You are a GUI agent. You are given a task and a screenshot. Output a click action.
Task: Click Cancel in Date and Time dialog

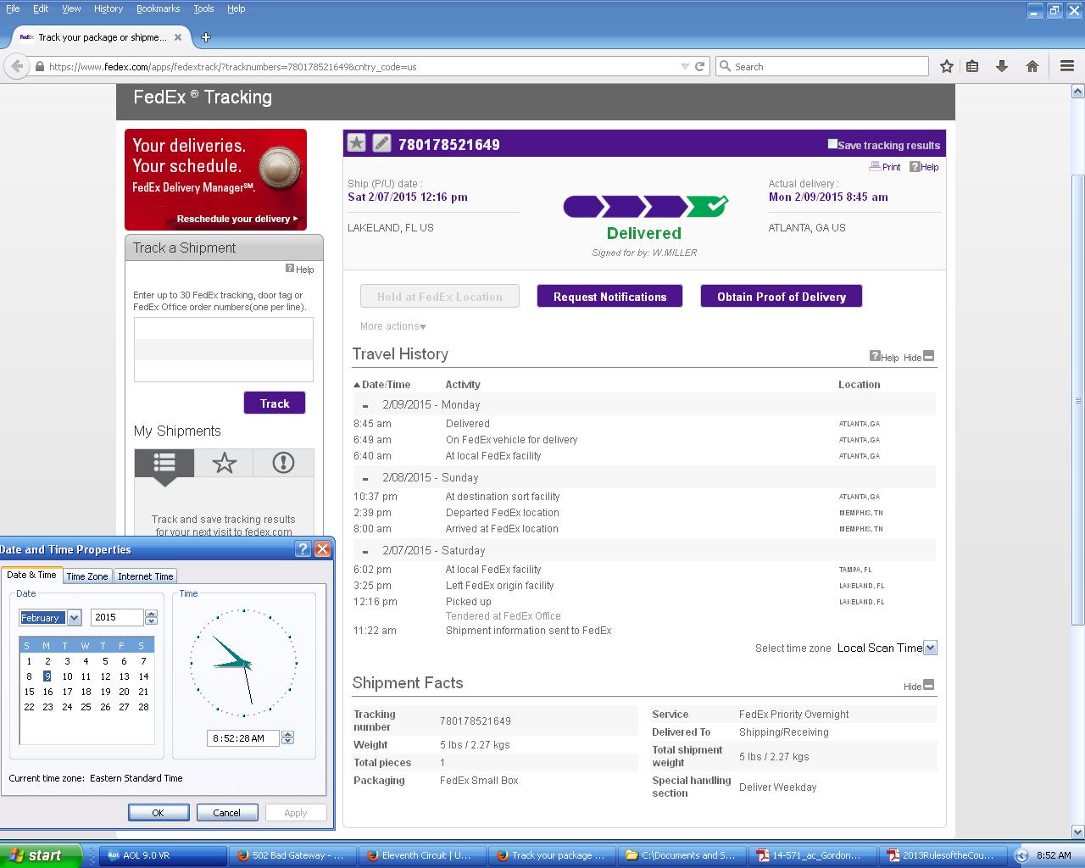[x=226, y=812]
